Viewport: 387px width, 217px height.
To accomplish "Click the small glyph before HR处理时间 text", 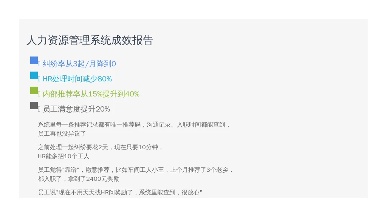I will (39, 79).
